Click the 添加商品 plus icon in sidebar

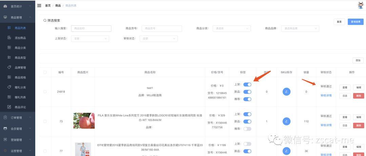click(x=9, y=38)
